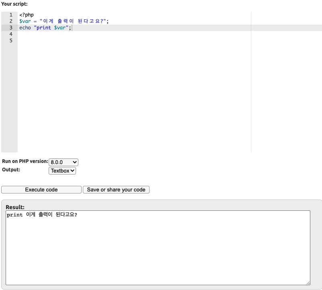322x290 pixels.
Task: Click the "echo" keyword on line 3
Action: point(25,27)
